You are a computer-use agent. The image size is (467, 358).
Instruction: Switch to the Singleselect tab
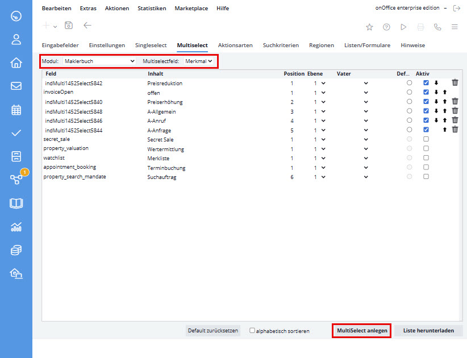151,45
